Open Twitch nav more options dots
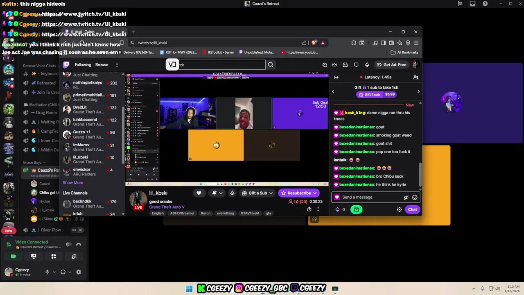Image resolution: width=524 pixels, height=295 pixels. point(117,65)
